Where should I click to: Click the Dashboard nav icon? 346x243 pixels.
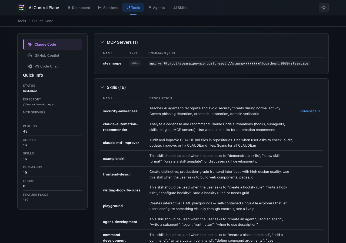click(x=69, y=8)
